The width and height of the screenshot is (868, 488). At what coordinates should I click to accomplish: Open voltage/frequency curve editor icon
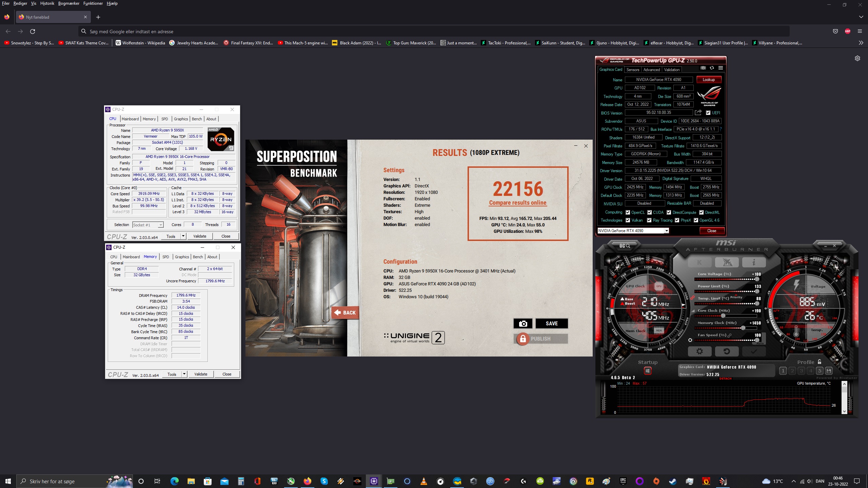(693, 310)
